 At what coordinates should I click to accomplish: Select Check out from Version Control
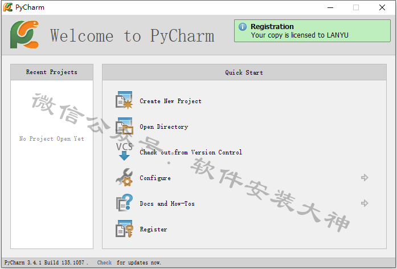[x=191, y=152]
